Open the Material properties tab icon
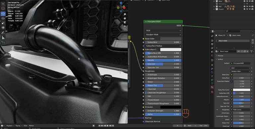 212,87
